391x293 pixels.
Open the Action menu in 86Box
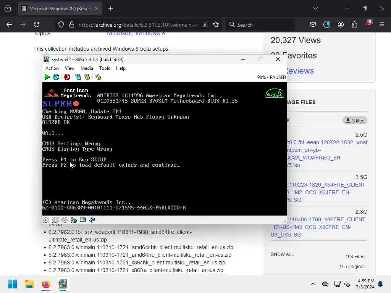pos(52,68)
